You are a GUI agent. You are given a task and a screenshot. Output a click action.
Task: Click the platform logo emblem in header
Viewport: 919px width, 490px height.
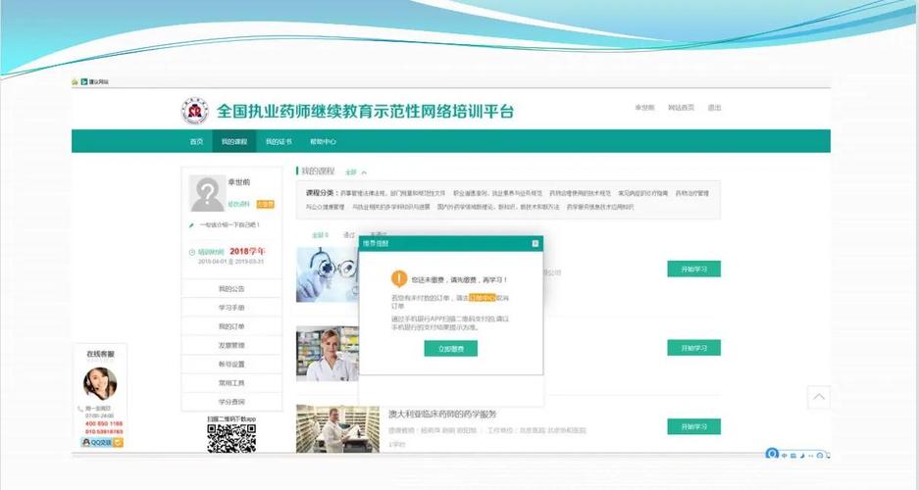point(194,112)
